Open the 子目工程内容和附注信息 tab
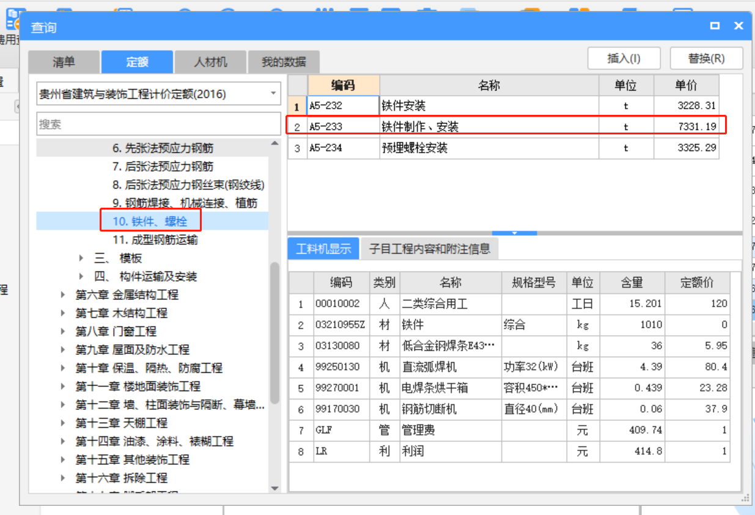The image size is (755, 515). point(429,249)
